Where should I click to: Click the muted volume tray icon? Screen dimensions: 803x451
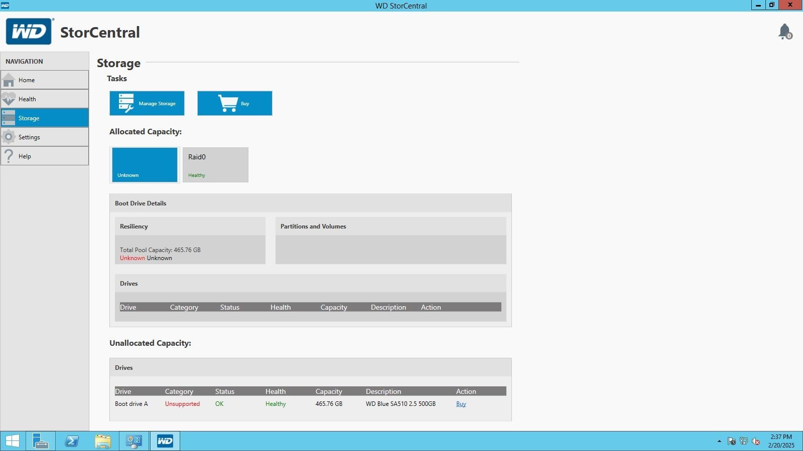coord(756,441)
